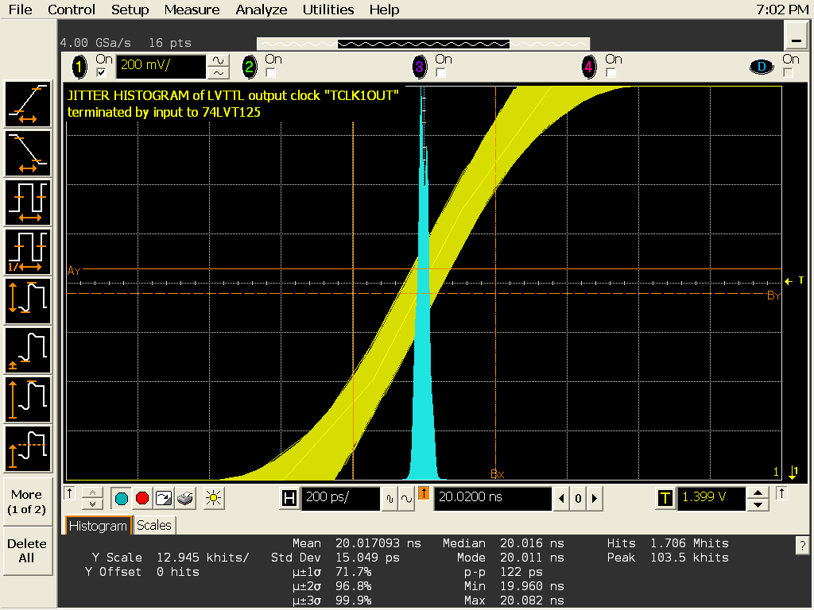The width and height of the screenshot is (814, 610).
Task: Open waveform intensity with the sun icon
Action: pyautogui.click(x=213, y=499)
